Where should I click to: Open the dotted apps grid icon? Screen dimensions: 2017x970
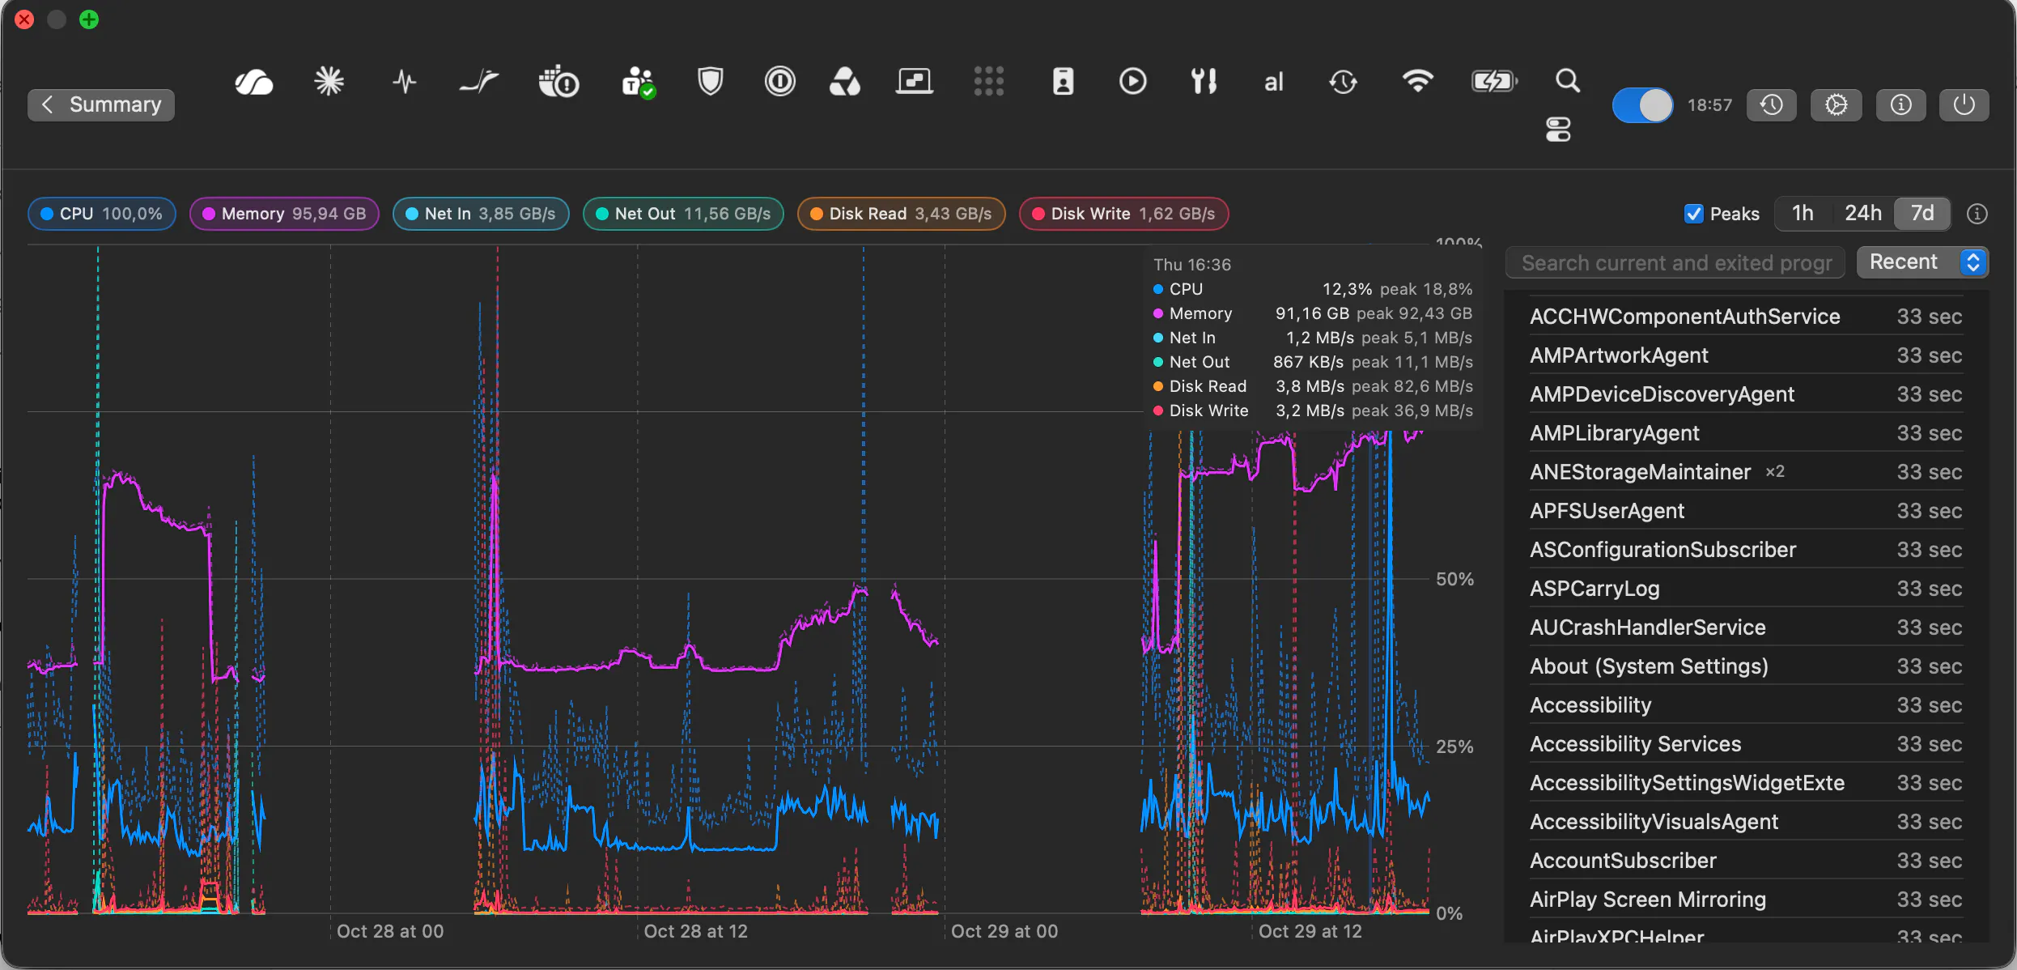[988, 81]
